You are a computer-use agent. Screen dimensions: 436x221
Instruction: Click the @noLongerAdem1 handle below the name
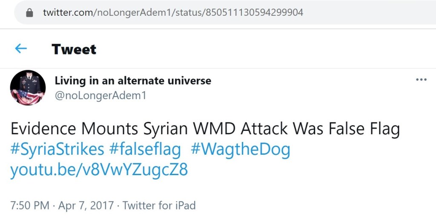[100, 96]
